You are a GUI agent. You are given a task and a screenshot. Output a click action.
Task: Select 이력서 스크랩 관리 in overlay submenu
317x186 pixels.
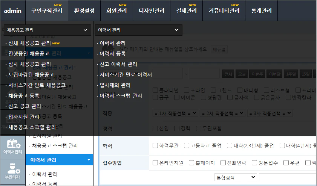[121, 95]
